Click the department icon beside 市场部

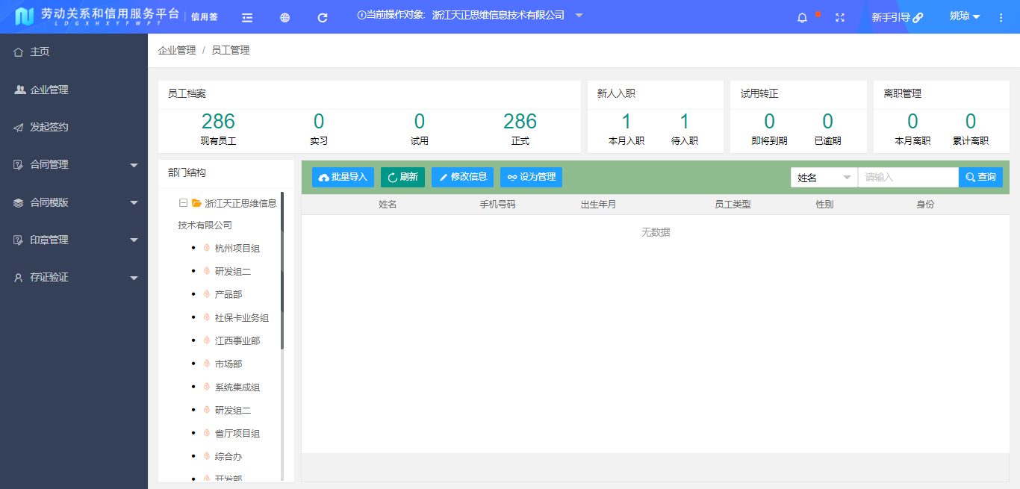207,364
